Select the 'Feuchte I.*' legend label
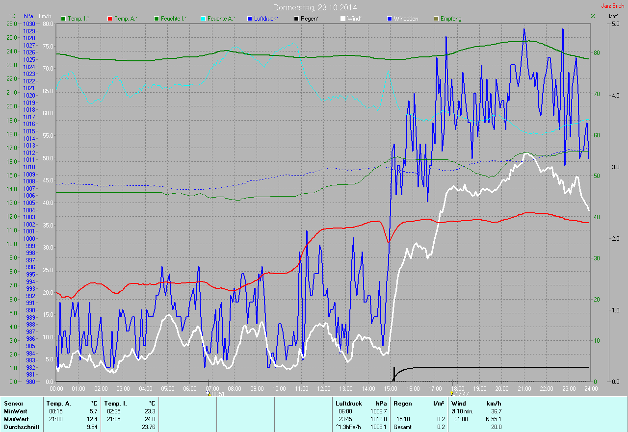Viewport: 628px width, 432px height. point(174,19)
